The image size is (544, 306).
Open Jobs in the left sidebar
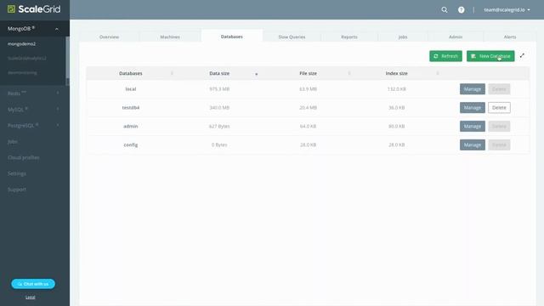pyautogui.click(x=13, y=142)
